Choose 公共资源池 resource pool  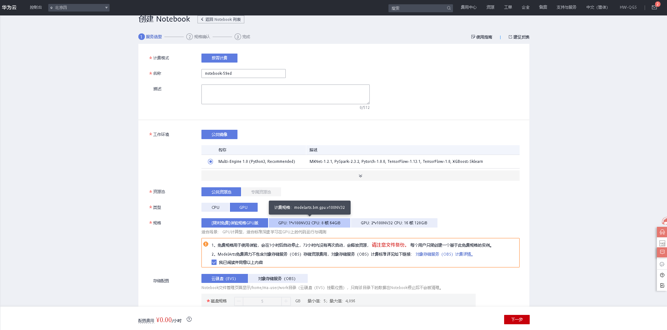coord(221,192)
